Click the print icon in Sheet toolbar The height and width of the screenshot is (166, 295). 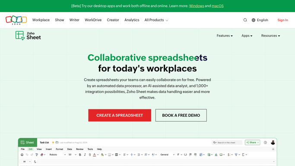[x=22, y=155]
